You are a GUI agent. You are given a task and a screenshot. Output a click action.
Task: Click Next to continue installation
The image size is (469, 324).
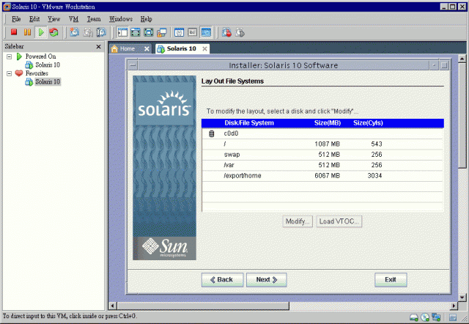266,280
